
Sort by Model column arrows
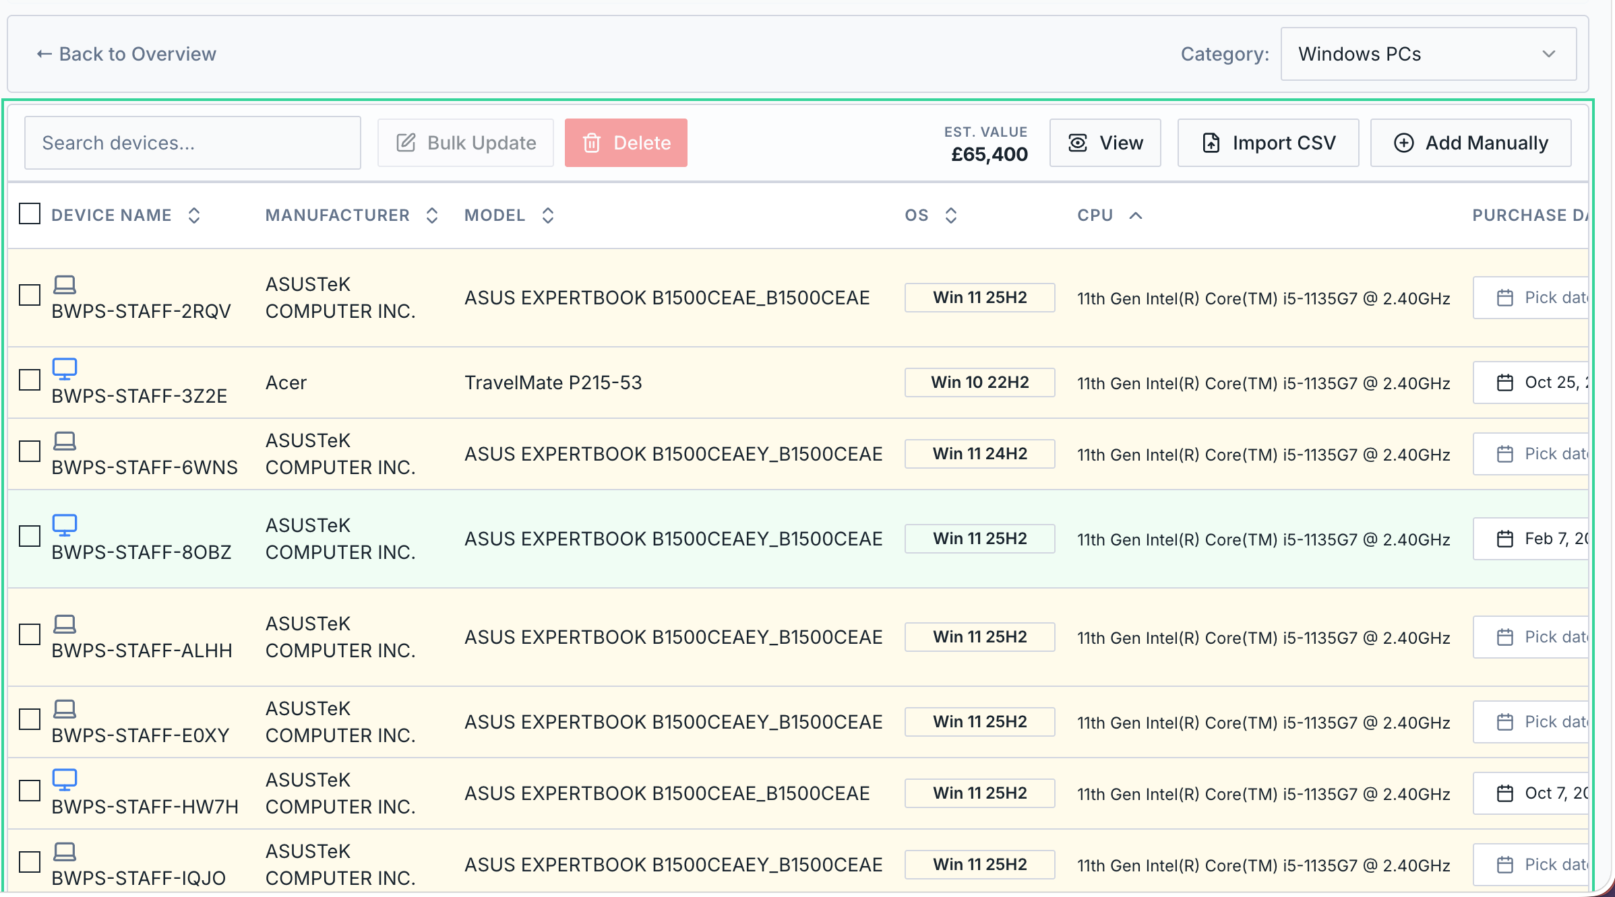coord(548,215)
